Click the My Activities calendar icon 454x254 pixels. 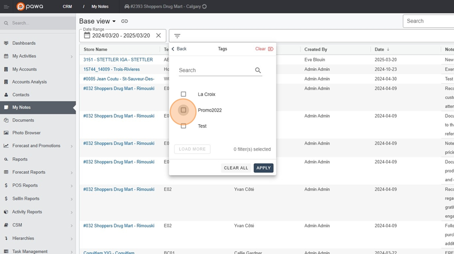pyautogui.click(x=6, y=56)
